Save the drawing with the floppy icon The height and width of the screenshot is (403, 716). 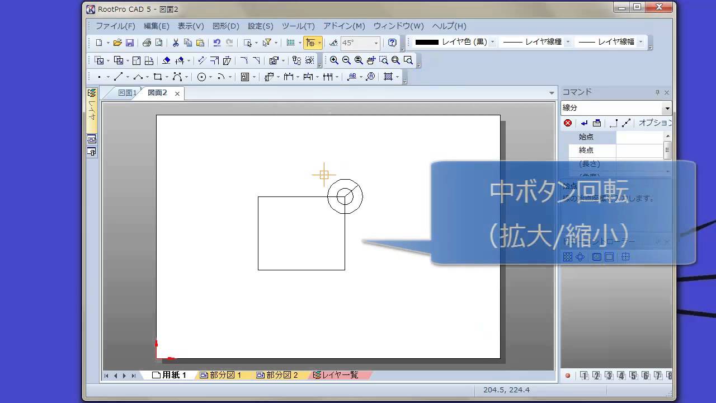coord(130,43)
